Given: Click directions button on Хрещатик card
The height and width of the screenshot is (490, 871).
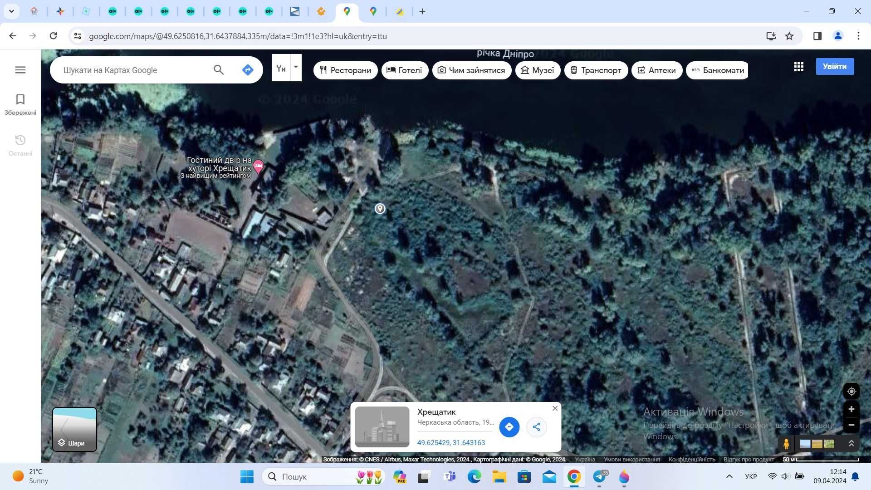Looking at the screenshot, I should [509, 427].
